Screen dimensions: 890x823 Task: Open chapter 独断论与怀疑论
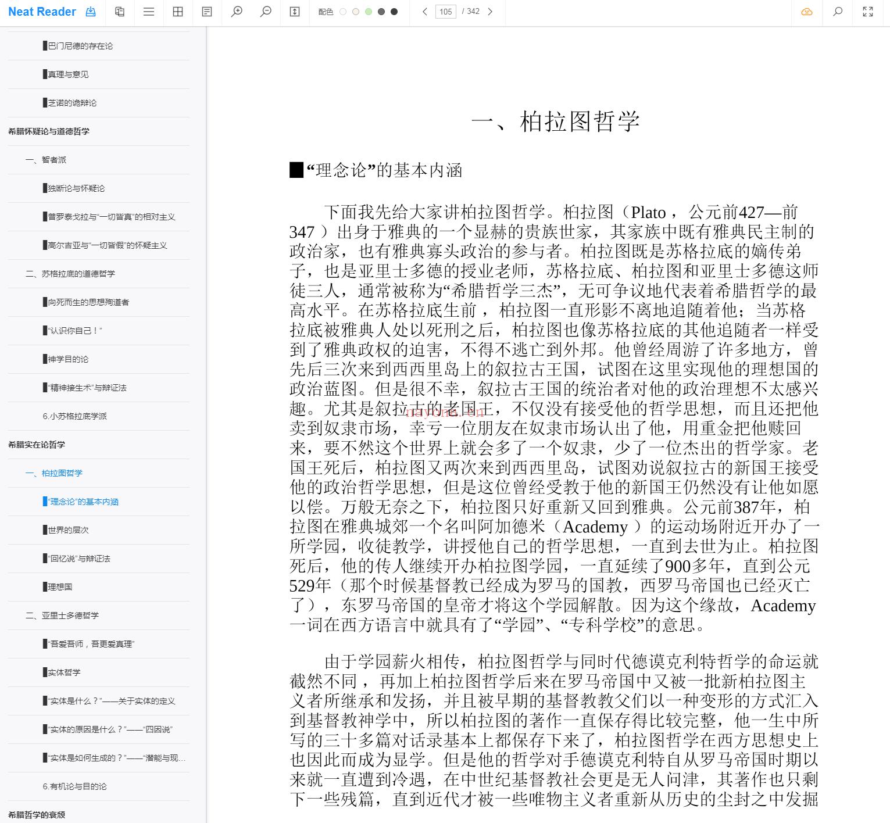tap(73, 188)
